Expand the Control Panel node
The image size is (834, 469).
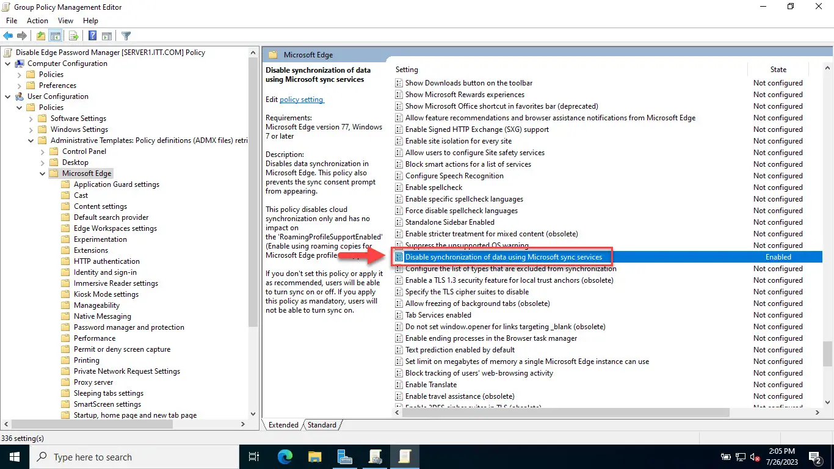[42, 151]
